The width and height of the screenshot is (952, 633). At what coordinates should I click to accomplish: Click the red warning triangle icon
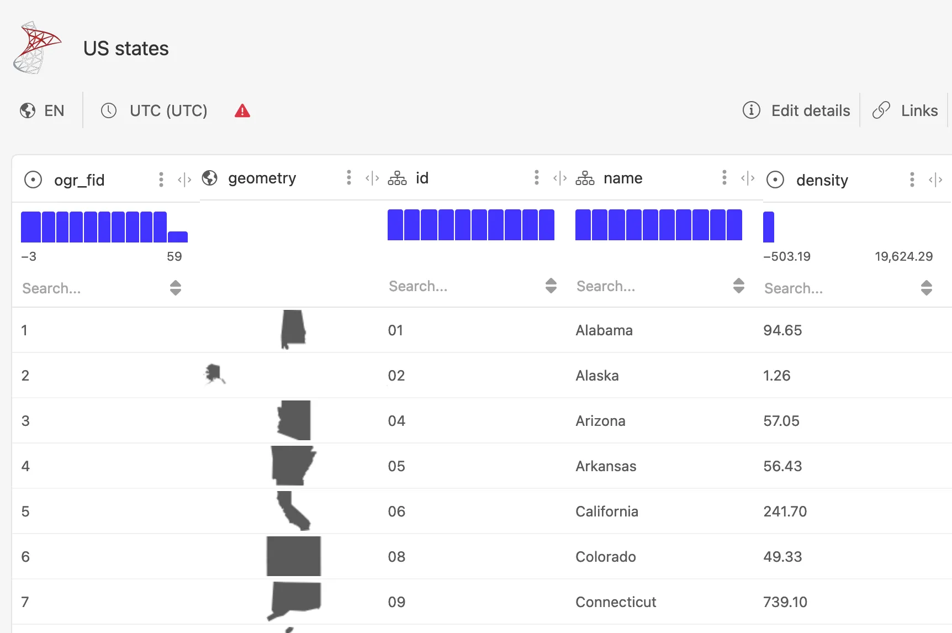click(242, 111)
